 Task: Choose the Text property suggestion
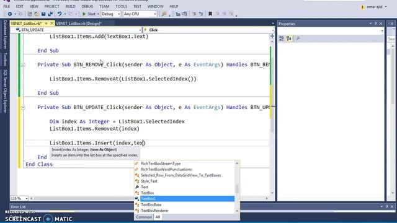click(145, 187)
